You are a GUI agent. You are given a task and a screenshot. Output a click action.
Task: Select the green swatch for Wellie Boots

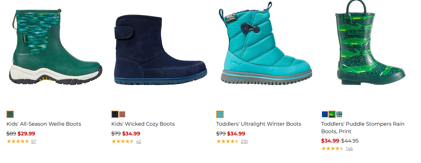(10, 114)
